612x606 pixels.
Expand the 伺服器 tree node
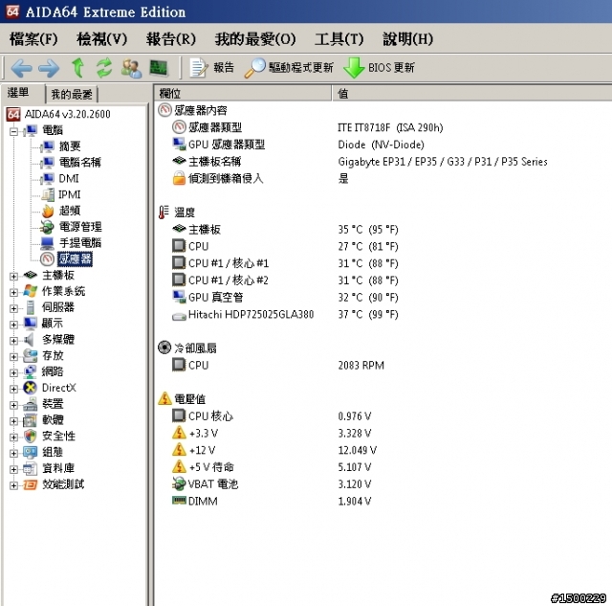click(13, 308)
